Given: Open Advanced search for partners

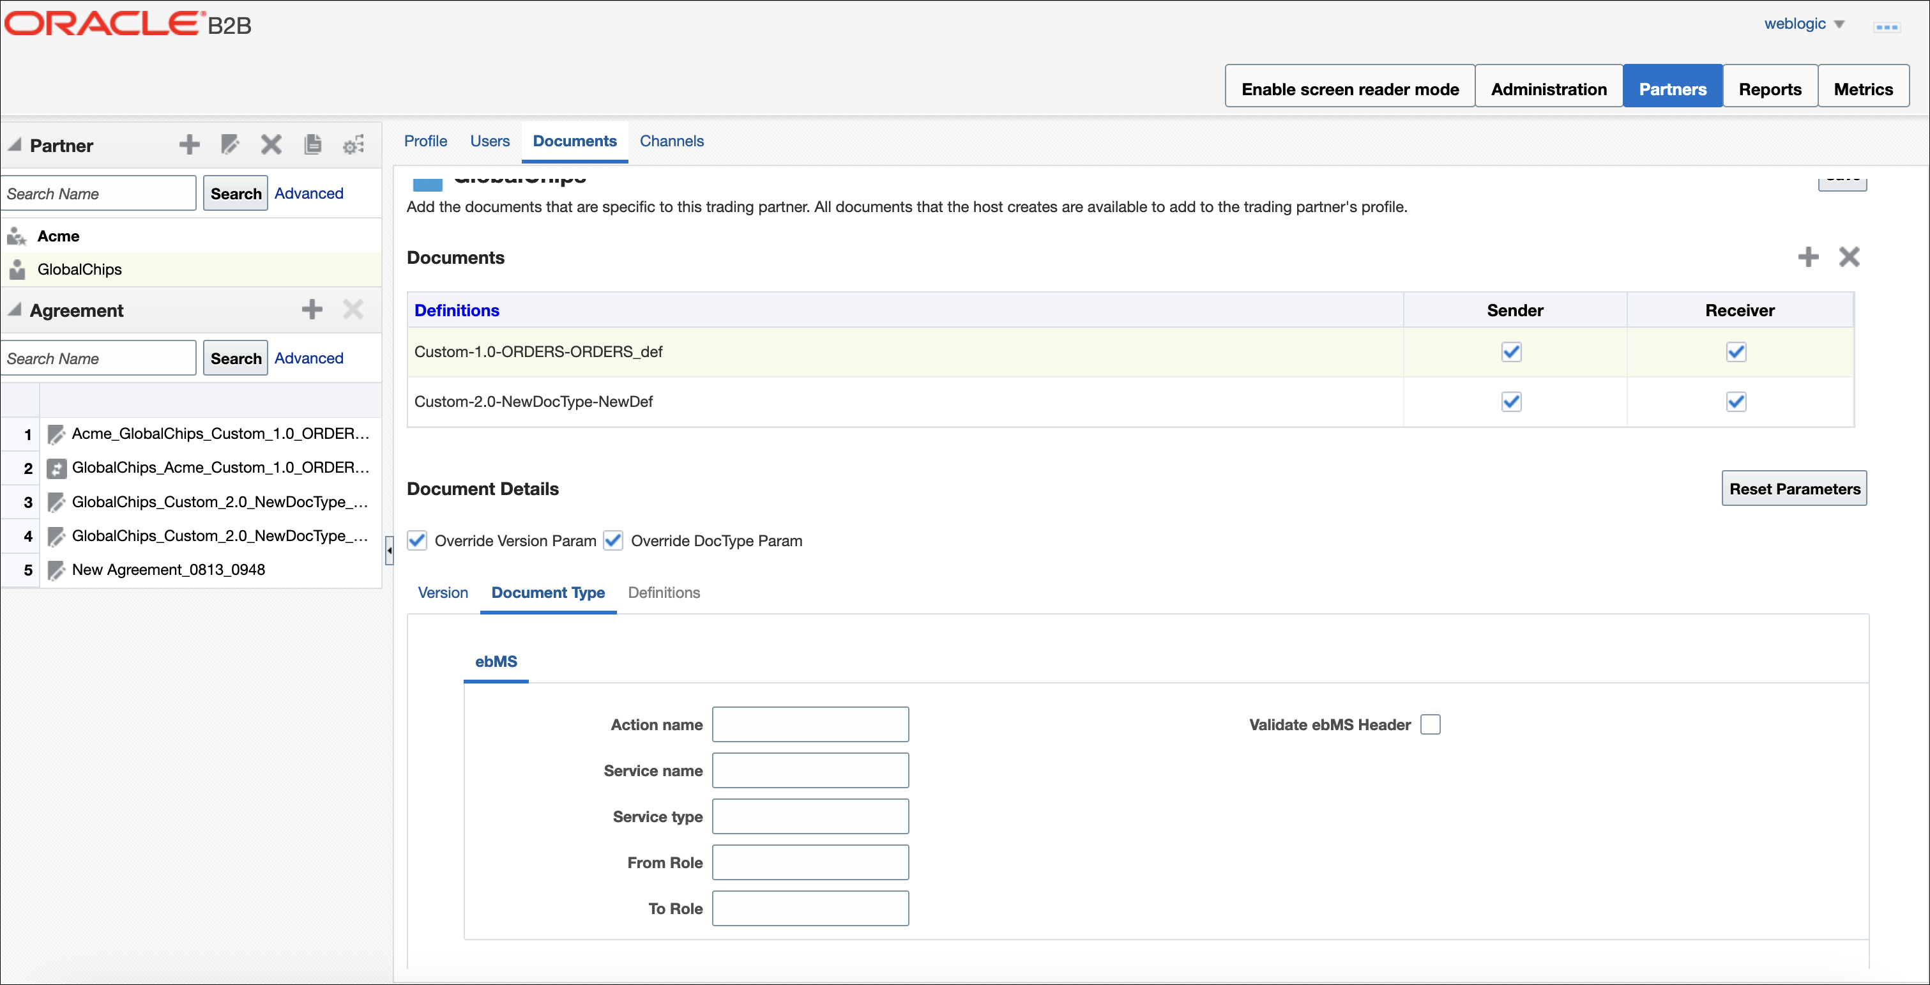Looking at the screenshot, I should (308, 194).
